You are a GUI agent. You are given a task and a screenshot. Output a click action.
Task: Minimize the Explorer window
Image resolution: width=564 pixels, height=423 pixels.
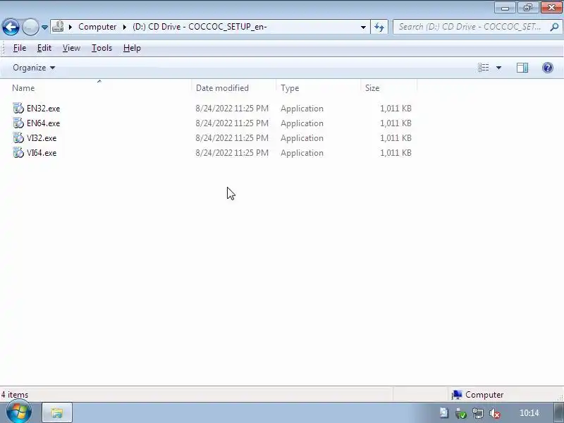pos(505,8)
